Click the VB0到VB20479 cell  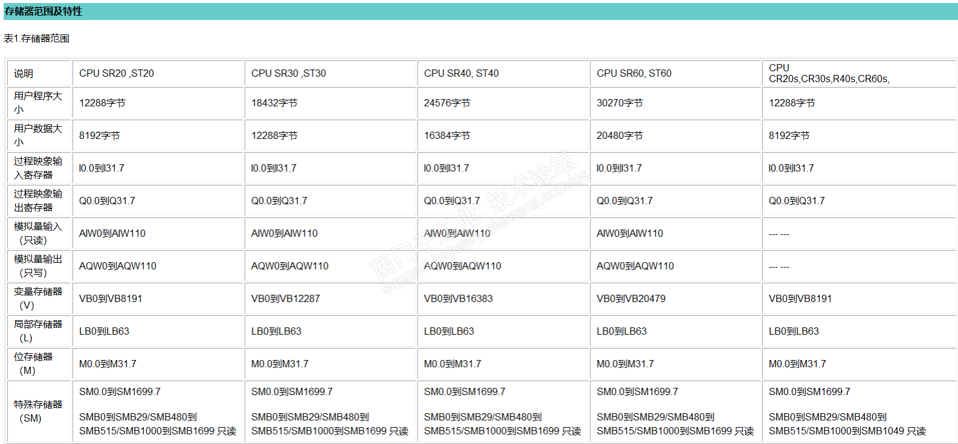coord(676,298)
